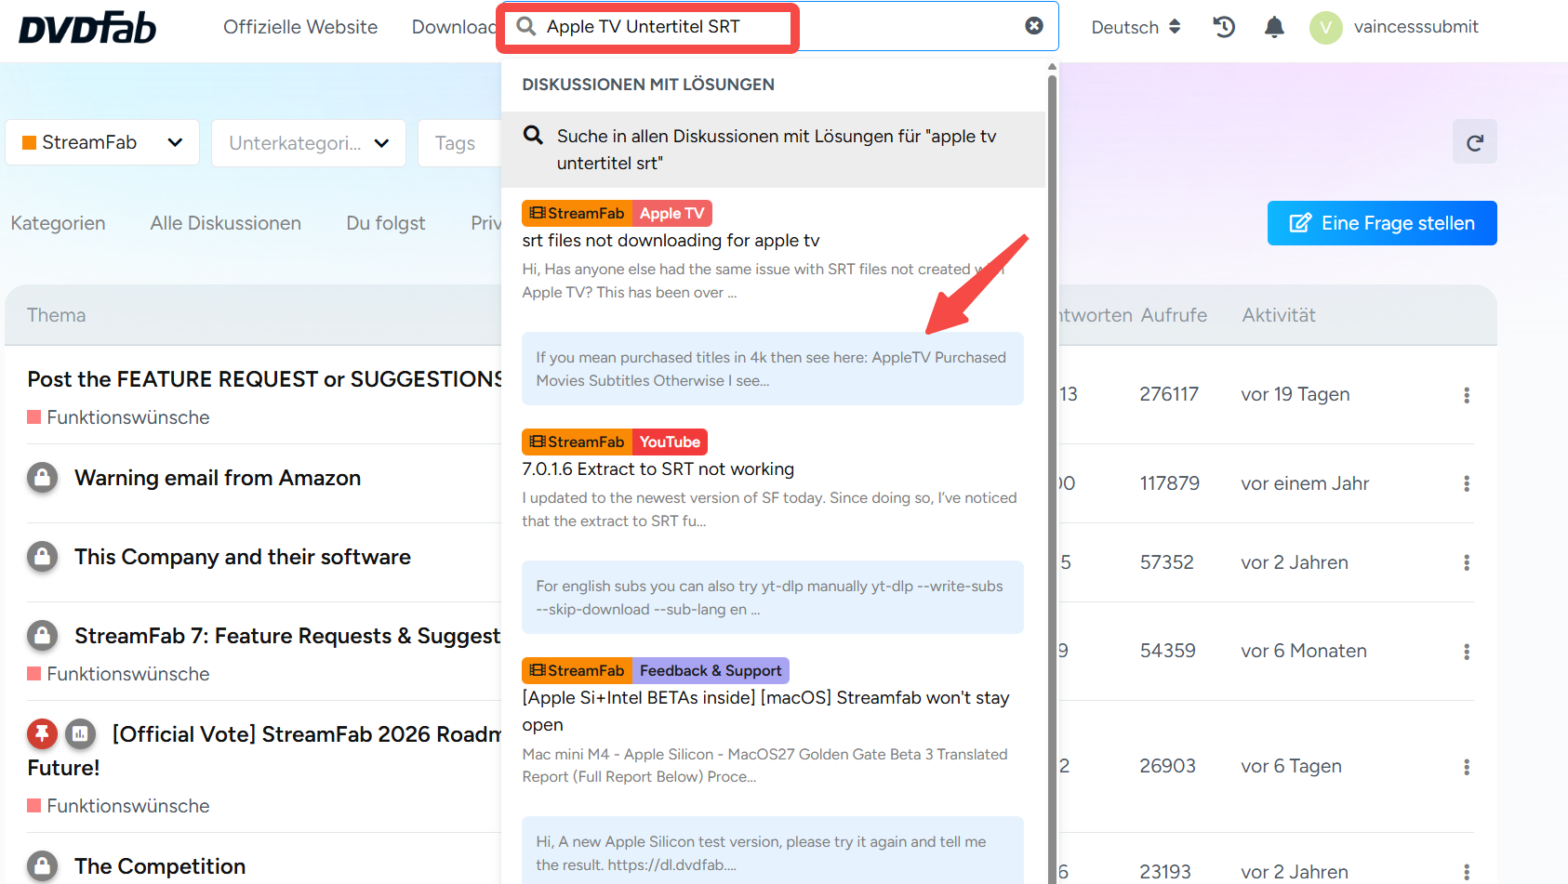
Task: Click Feedback & Support tag on third result
Action: 711,670
